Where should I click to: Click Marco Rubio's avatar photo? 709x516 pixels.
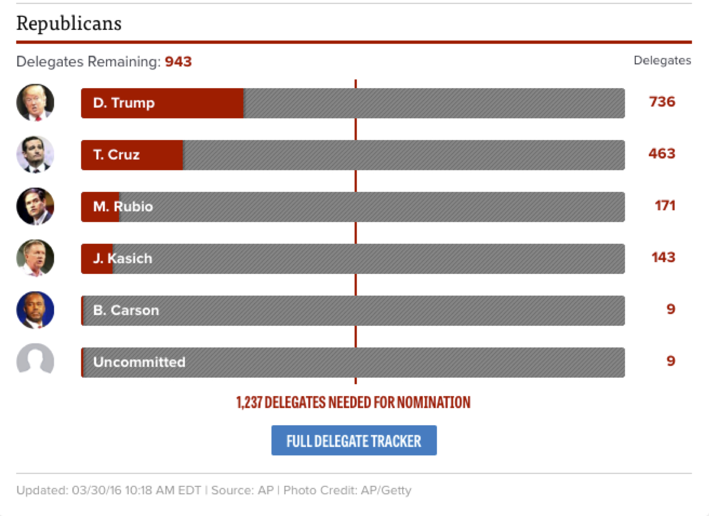click(35, 206)
